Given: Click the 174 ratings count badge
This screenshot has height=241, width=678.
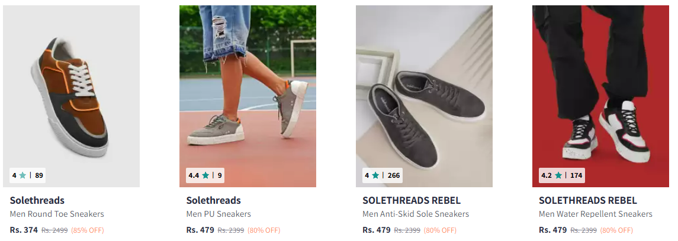Looking at the screenshot, I should point(576,175).
